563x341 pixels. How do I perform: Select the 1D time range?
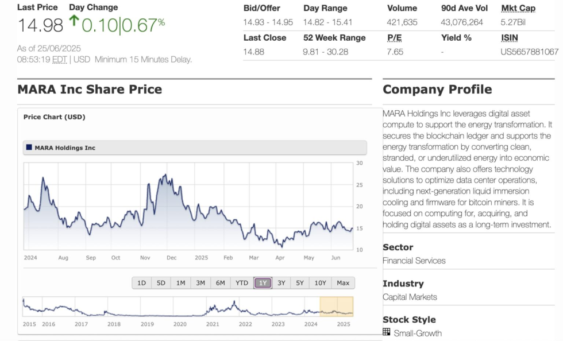pyautogui.click(x=141, y=282)
